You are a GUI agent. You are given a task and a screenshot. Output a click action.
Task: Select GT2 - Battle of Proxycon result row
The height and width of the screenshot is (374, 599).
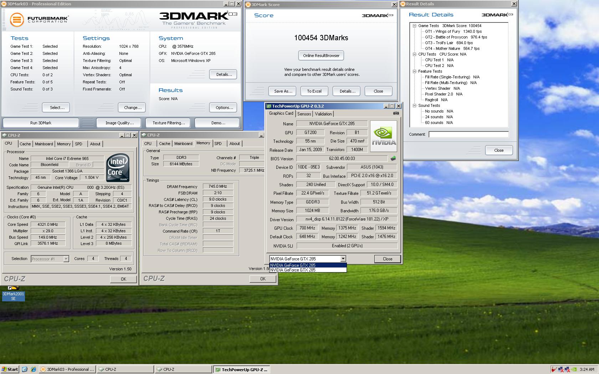(456, 37)
